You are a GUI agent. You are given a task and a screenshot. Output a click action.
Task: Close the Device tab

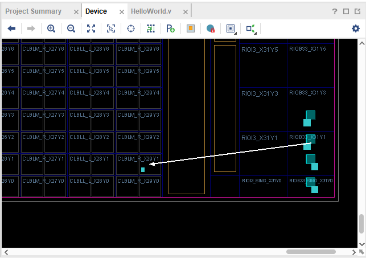click(x=122, y=12)
